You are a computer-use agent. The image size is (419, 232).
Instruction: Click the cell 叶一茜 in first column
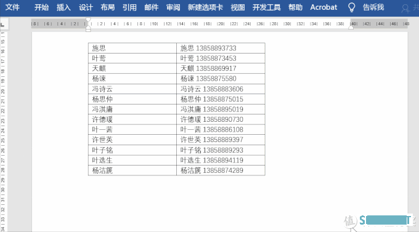[132, 129]
